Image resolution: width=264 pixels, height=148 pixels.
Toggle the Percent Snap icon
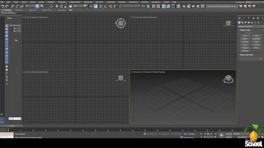click(110, 7)
